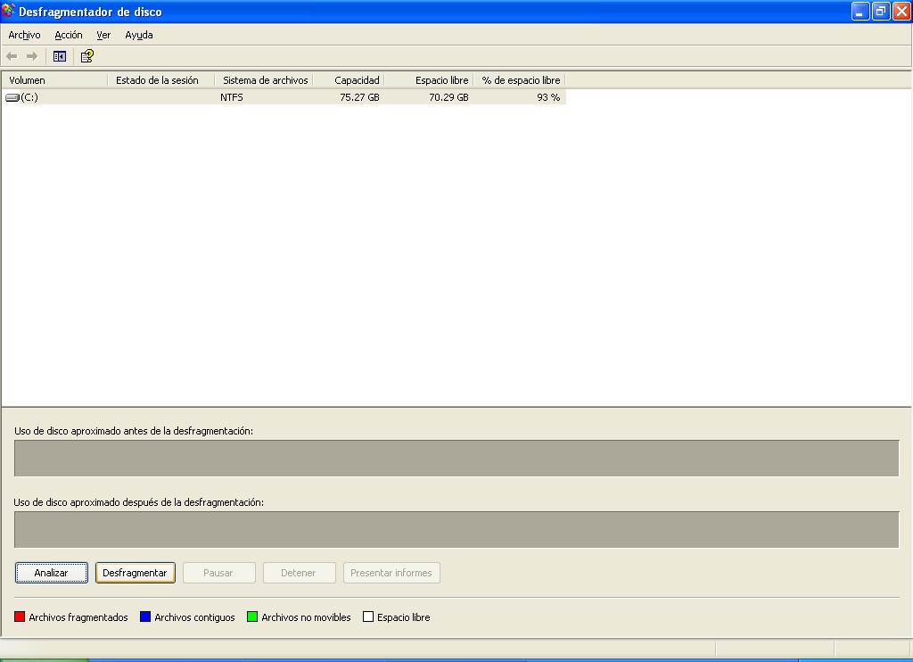Click the Presentar informes button
Image resolution: width=913 pixels, height=662 pixels.
point(391,573)
